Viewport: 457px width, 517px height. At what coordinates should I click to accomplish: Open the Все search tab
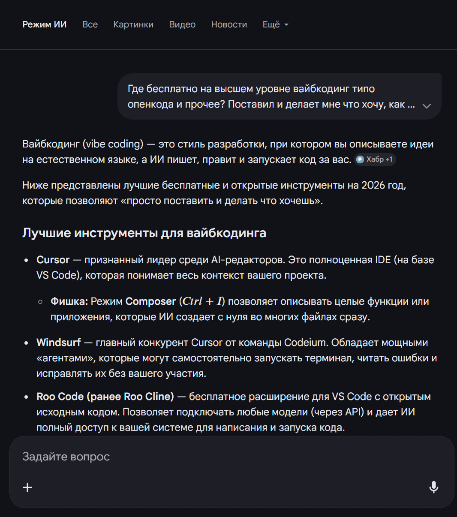pyautogui.click(x=90, y=25)
